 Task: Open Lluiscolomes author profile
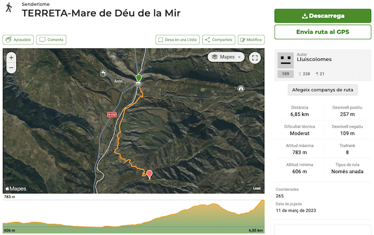(x=314, y=60)
